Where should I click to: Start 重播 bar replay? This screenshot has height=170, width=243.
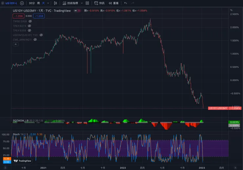coord(113,3)
